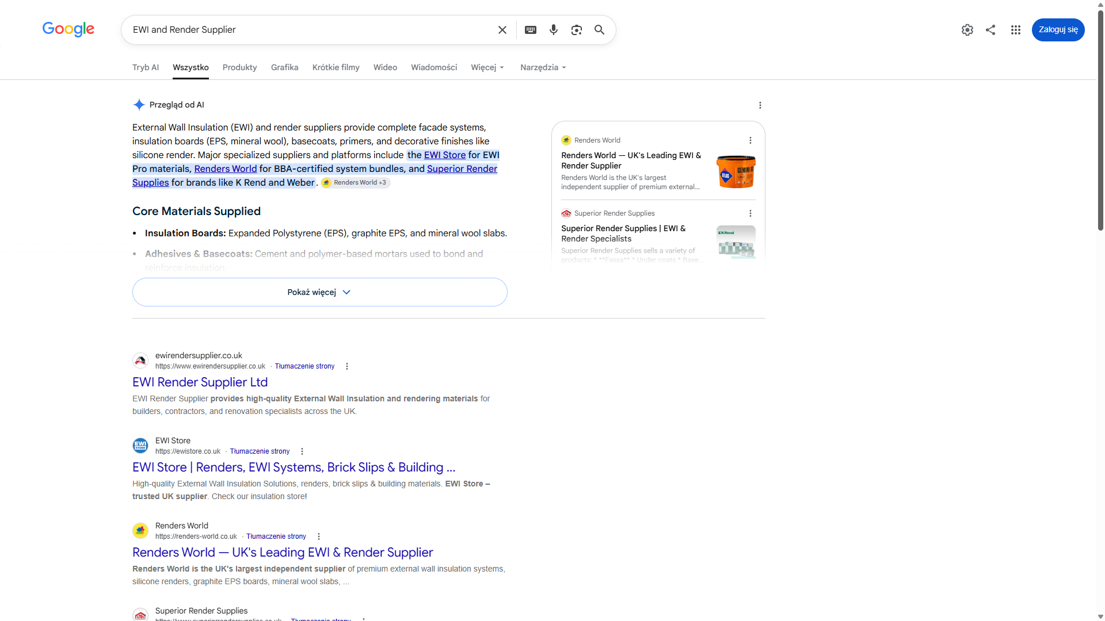Follow Superior Render Supplies link in AI overview
1105x621 pixels.
point(462,169)
